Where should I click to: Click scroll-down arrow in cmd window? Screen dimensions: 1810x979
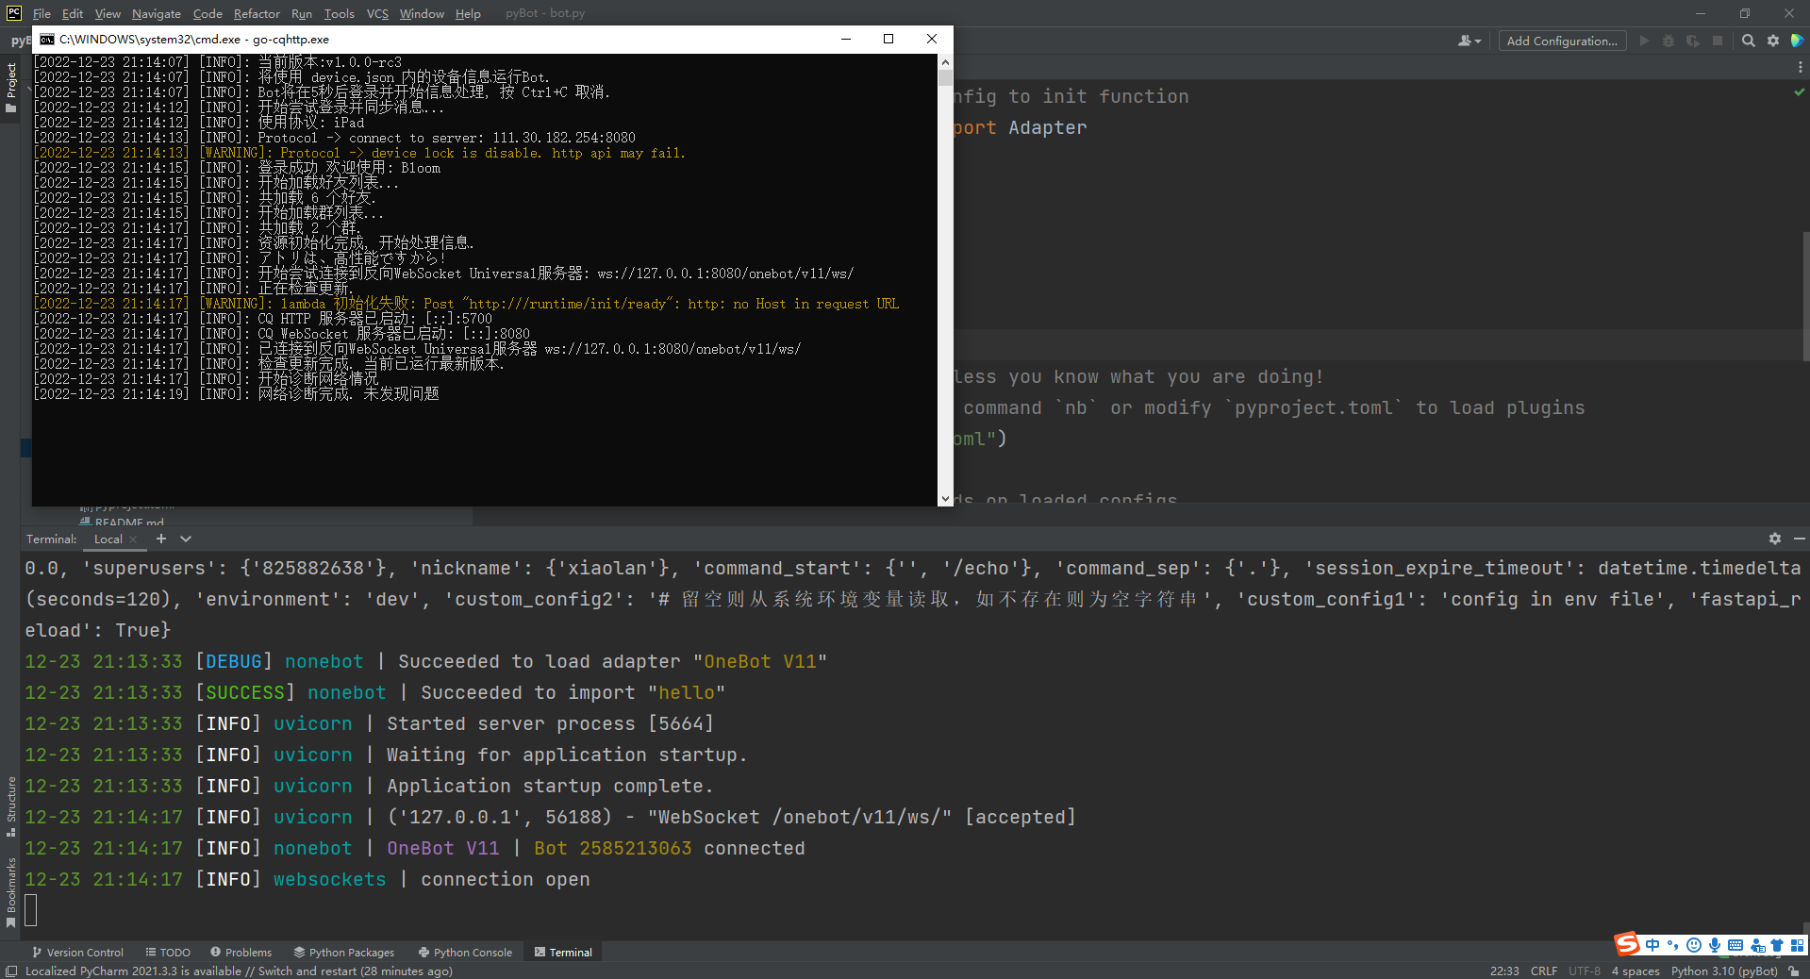tap(945, 499)
